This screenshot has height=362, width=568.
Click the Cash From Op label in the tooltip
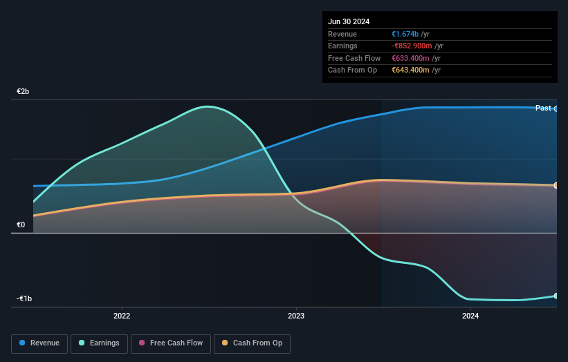(x=352, y=70)
